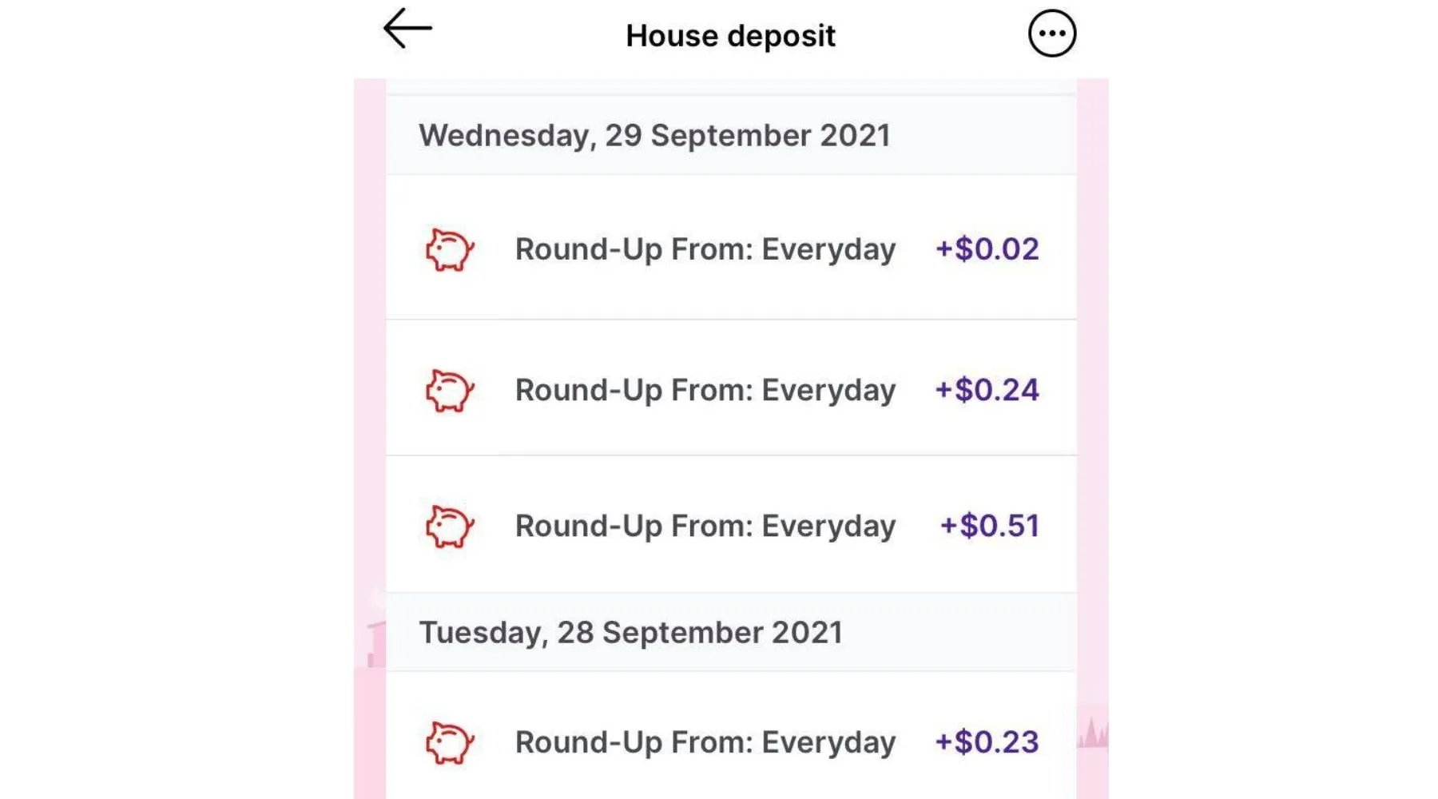
Task: Click the +$0.24 amount
Action: [x=987, y=390]
